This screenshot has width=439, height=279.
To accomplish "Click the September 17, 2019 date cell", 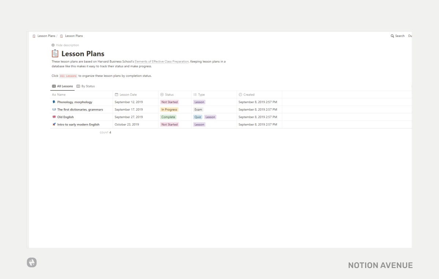I will tap(135, 109).
